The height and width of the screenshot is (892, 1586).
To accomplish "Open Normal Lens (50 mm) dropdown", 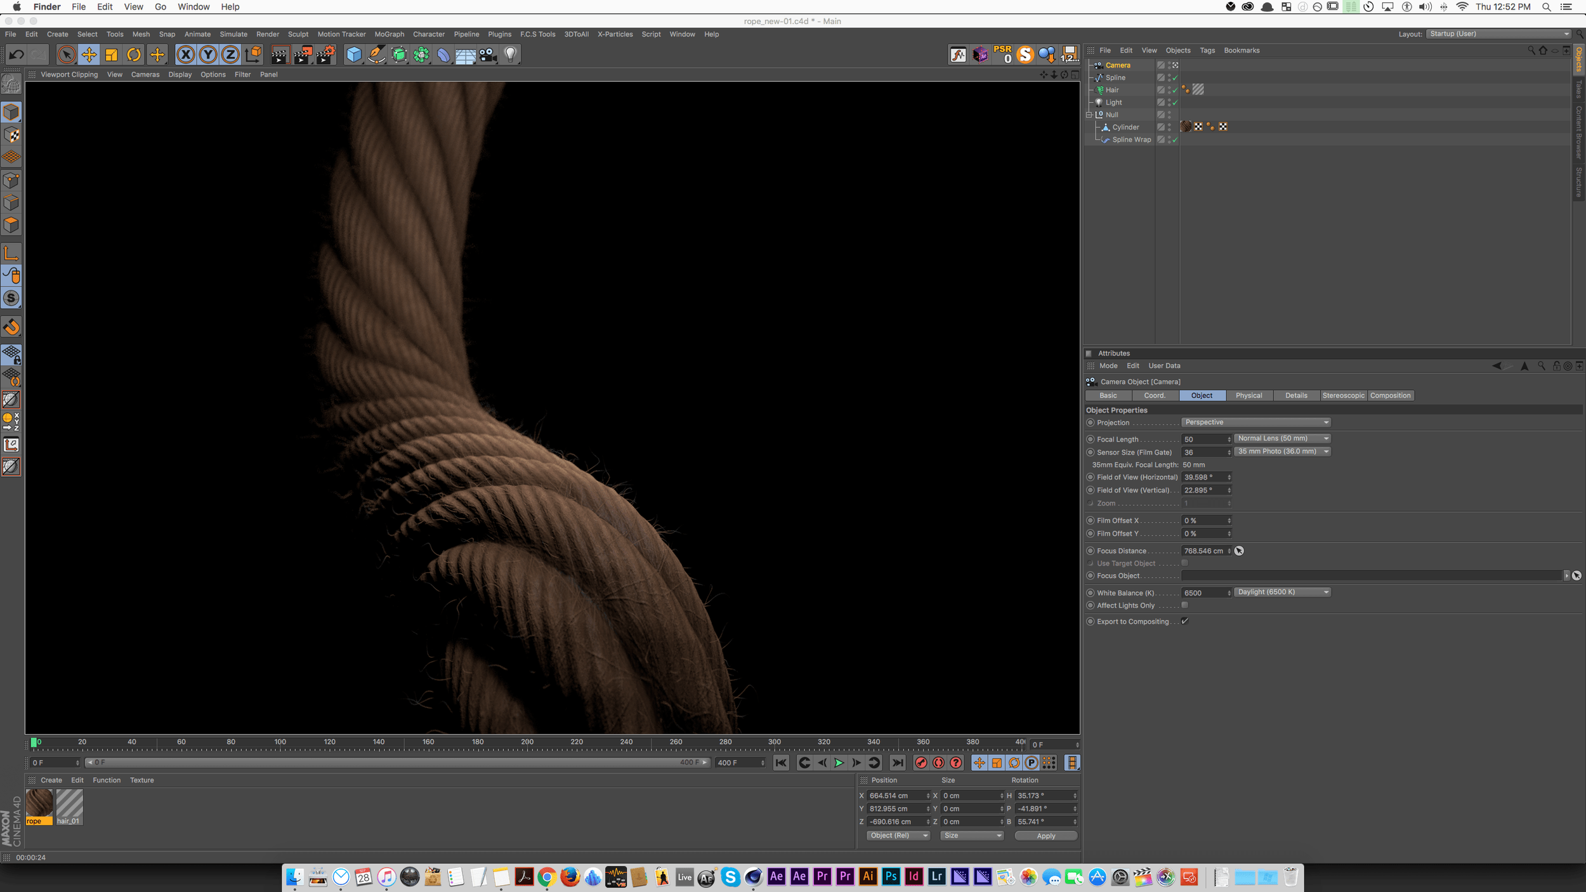I will (1282, 438).
